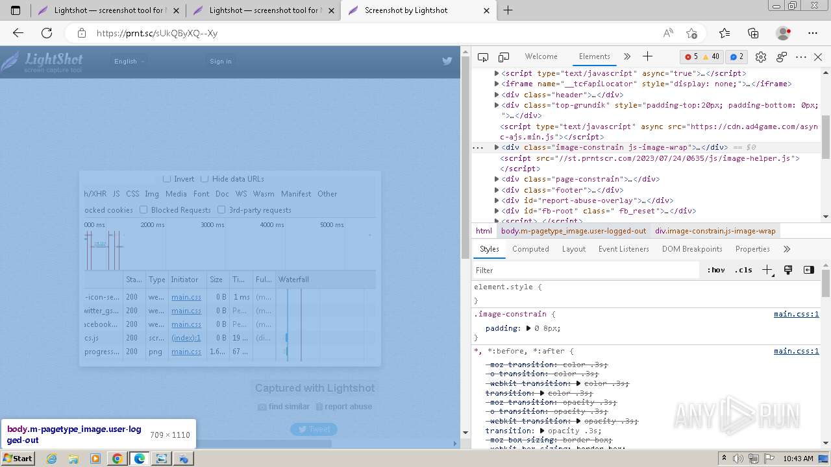This screenshot has width=831, height=467.
Task: Expand the div id="report-abuse-overlay" node
Action: click(x=497, y=200)
